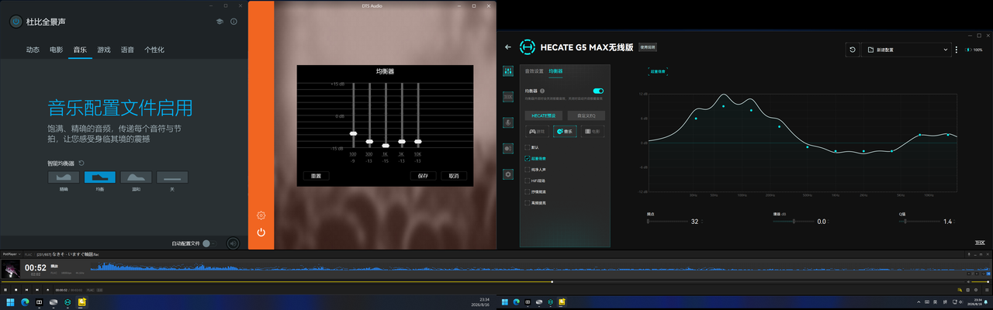This screenshot has height=310, width=993.
Task: Open the Dolby info icon
Action: pyautogui.click(x=234, y=22)
